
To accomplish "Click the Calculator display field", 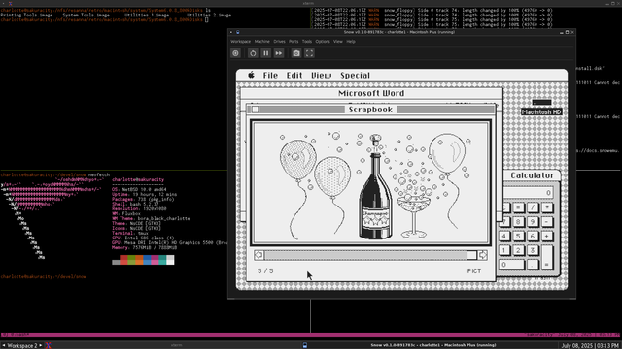I will pyautogui.click(x=529, y=193).
